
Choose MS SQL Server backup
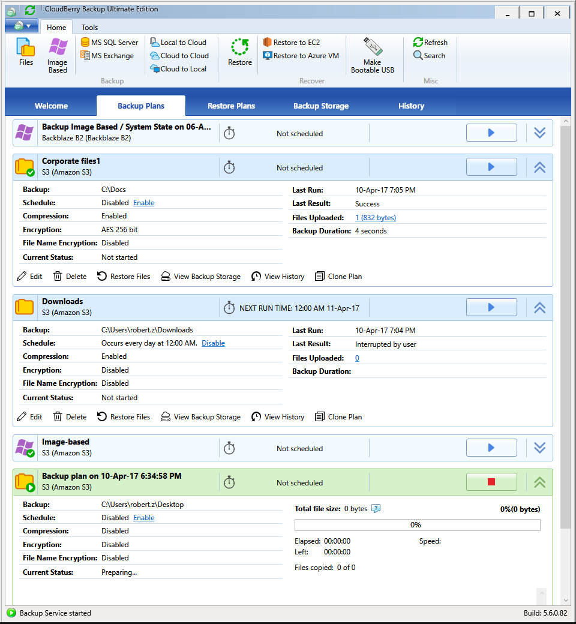pos(109,42)
